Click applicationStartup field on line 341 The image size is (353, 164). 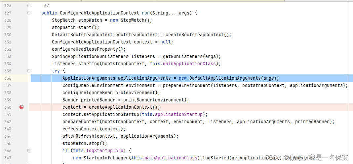(x=179, y=114)
